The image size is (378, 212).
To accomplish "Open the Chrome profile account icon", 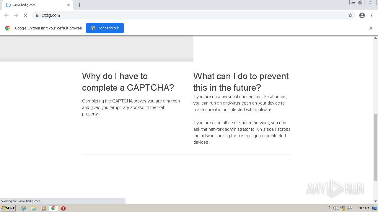I will tap(362, 15).
